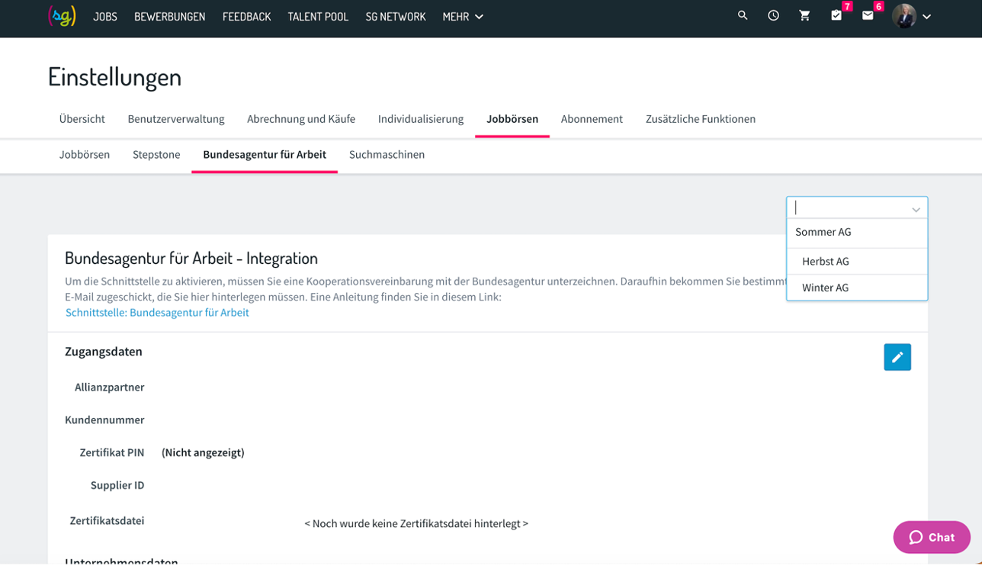Viewport: 985px width, 566px height.
Task: Expand the profile menu chevron
Action: [x=926, y=17]
